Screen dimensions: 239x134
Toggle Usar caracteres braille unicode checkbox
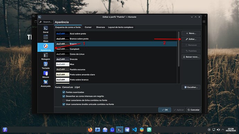click(x=64, y=104)
